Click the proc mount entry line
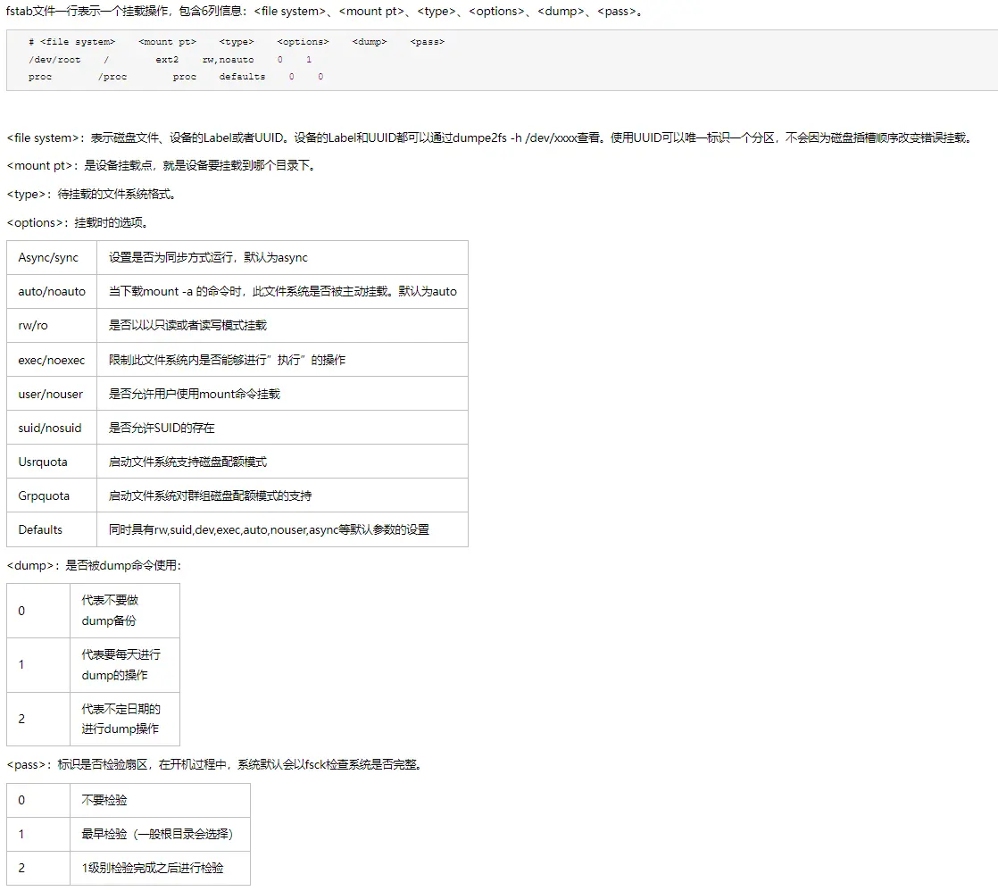The width and height of the screenshot is (998, 891). point(42,77)
